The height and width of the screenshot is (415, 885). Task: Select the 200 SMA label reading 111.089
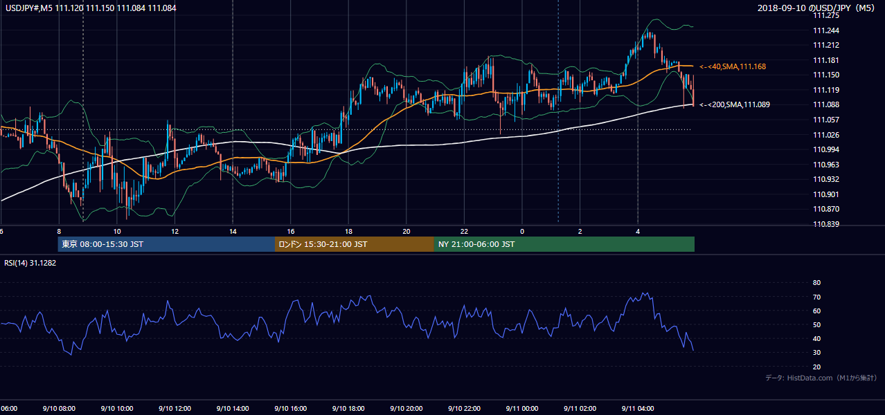735,104
